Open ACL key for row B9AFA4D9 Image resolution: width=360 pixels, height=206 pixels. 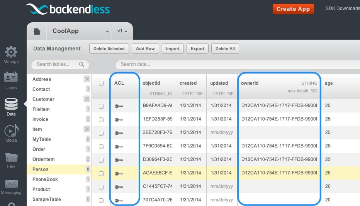click(x=119, y=106)
